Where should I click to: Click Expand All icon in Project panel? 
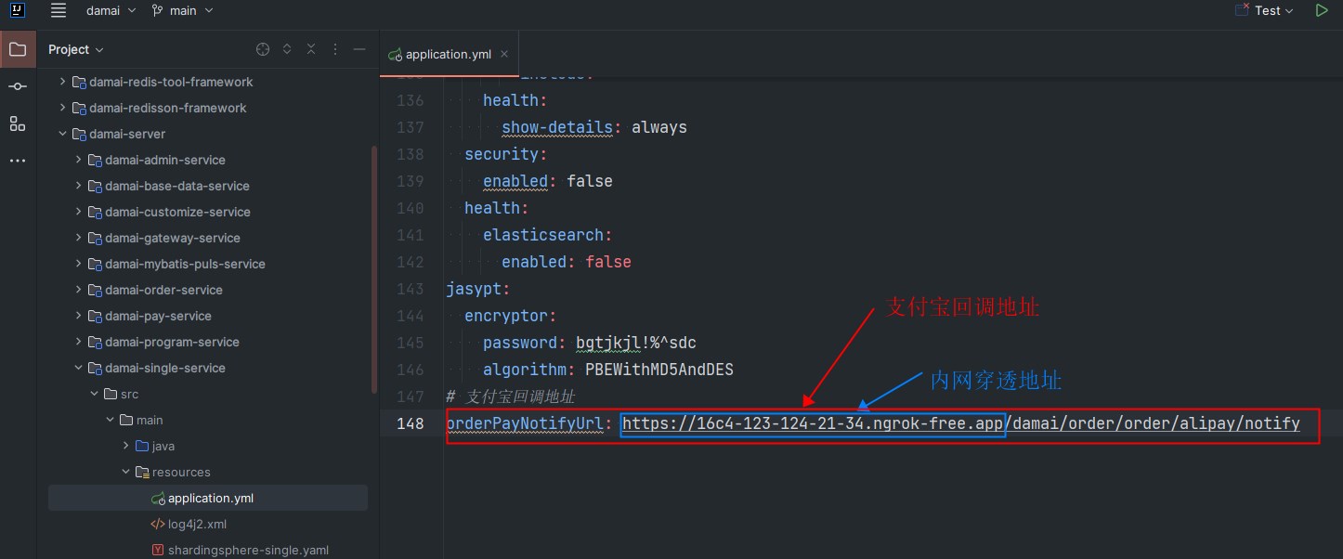pyautogui.click(x=287, y=49)
